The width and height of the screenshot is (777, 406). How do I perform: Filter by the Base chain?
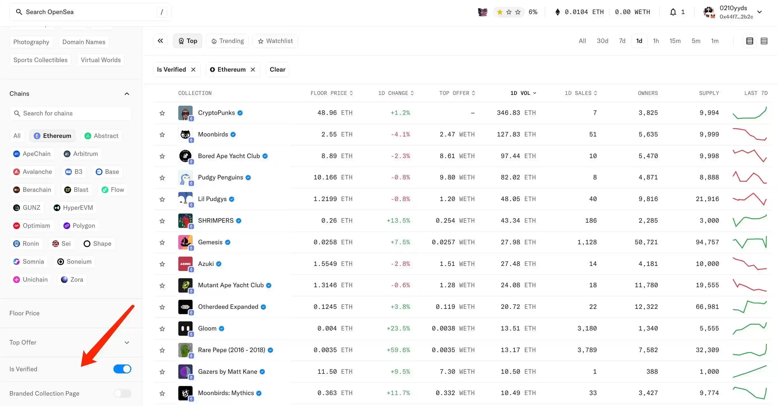click(x=107, y=172)
